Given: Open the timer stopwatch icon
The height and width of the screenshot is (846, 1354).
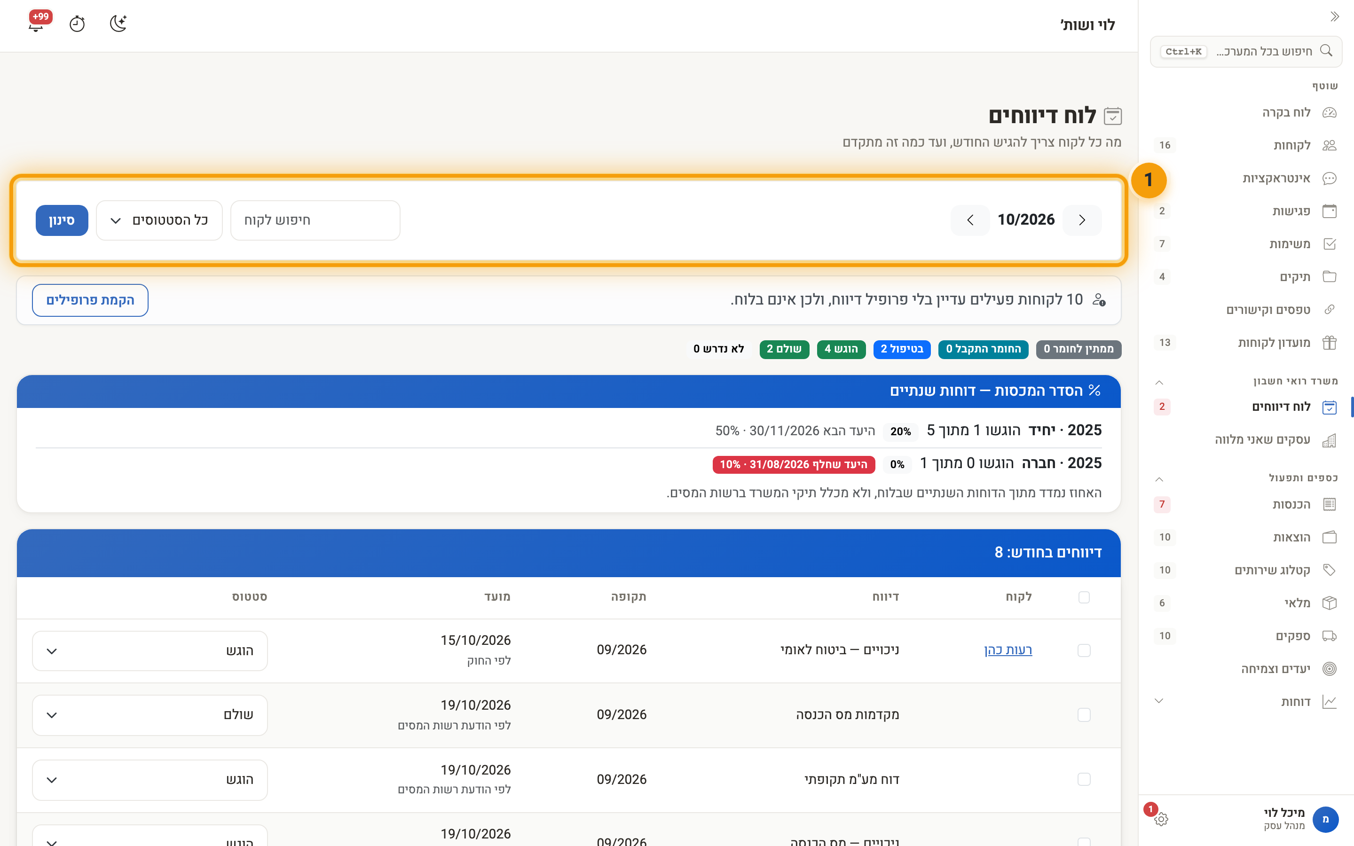Looking at the screenshot, I should (77, 24).
